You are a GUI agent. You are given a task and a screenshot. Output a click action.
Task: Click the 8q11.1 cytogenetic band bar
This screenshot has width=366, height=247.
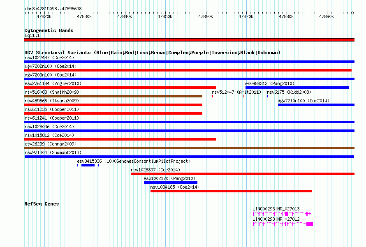click(x=189, y=40)
